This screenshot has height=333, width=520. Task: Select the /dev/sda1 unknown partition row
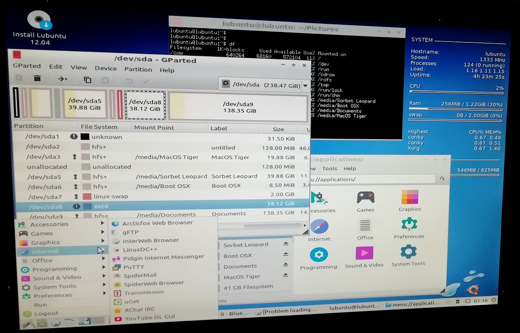161,138
